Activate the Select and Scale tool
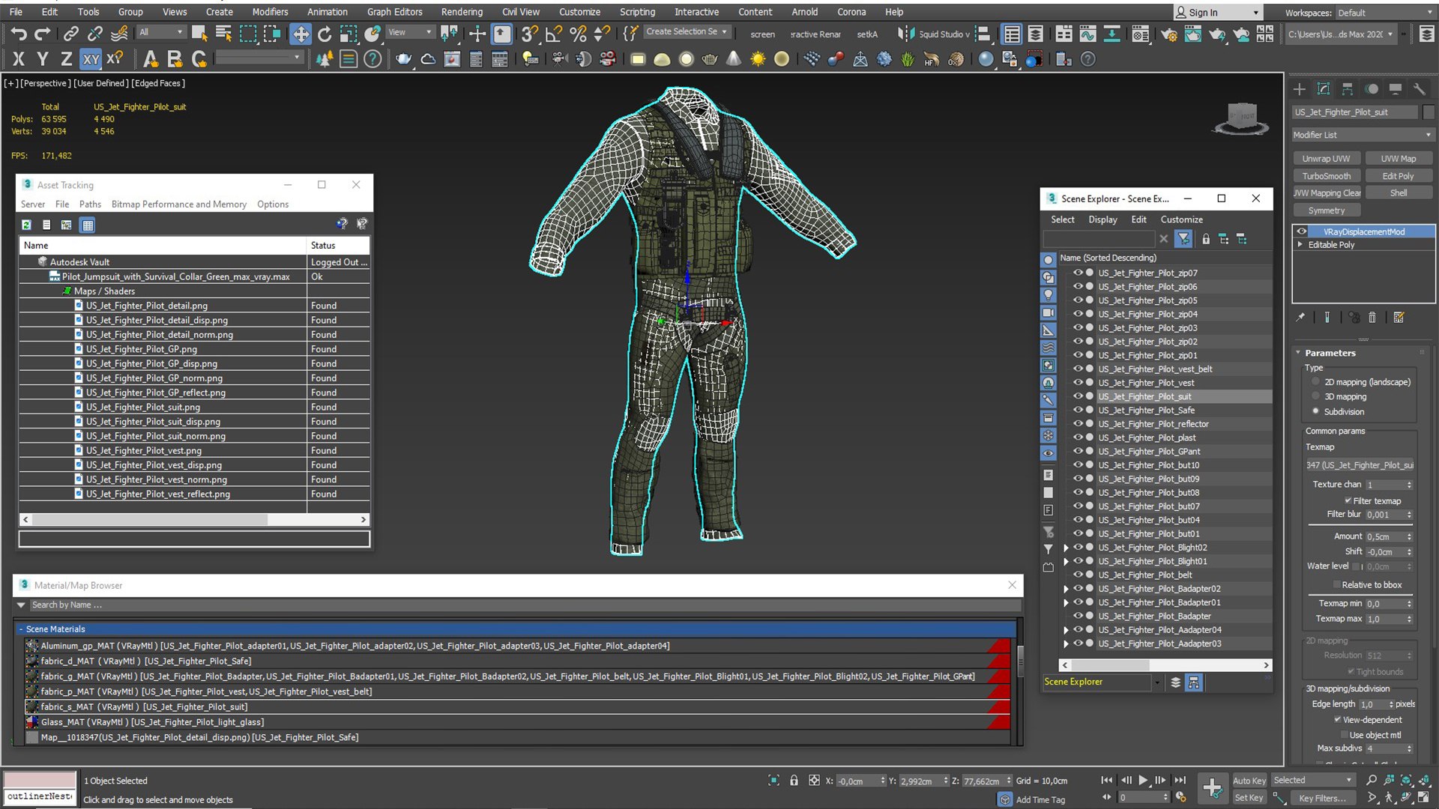This screenshot has height=809, width=1439. point(349,34)
